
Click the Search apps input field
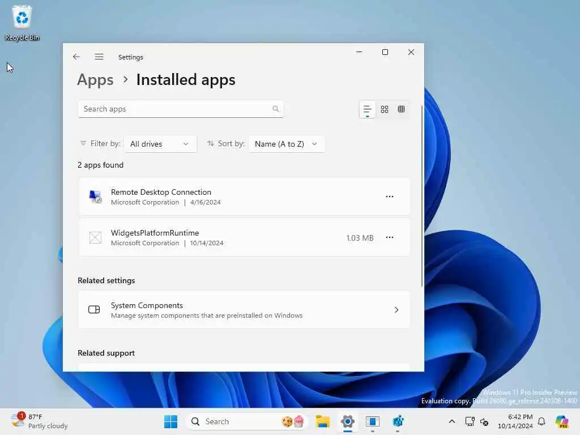[x=181, y=109]
